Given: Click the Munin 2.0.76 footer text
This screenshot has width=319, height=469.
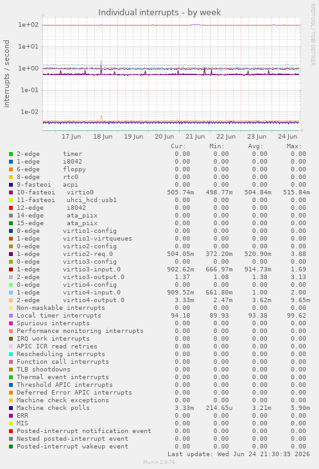Looking at the screenshot, I should pos(159,462).
